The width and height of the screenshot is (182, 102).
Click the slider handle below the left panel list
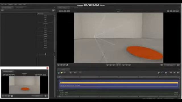click(45, 54)
